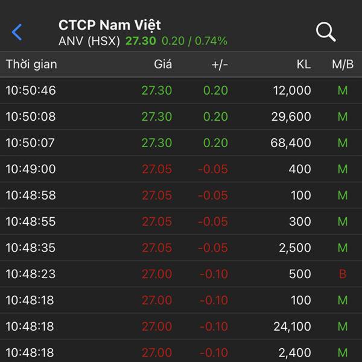Select the trade with volume 29,600
Viewport: 362px width, 362px height.
point(181,116)
